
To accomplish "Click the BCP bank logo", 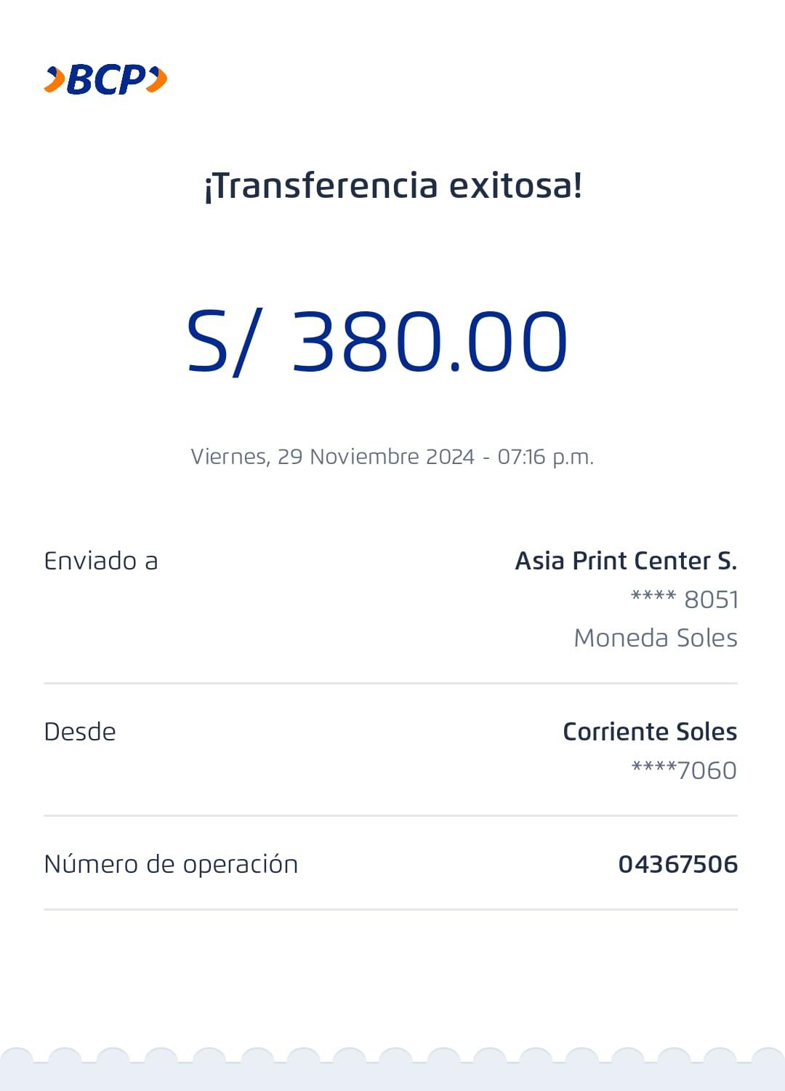I will (x=106, y=79).
